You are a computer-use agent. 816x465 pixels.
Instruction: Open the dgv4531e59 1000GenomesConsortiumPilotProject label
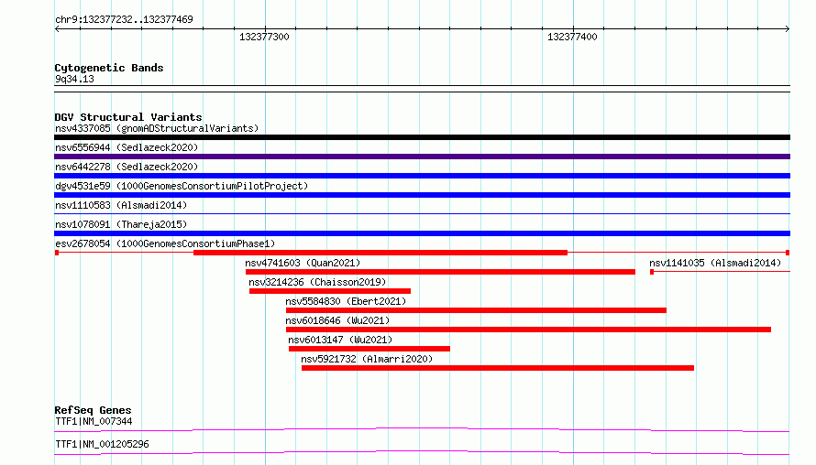(x=182, y=186)
